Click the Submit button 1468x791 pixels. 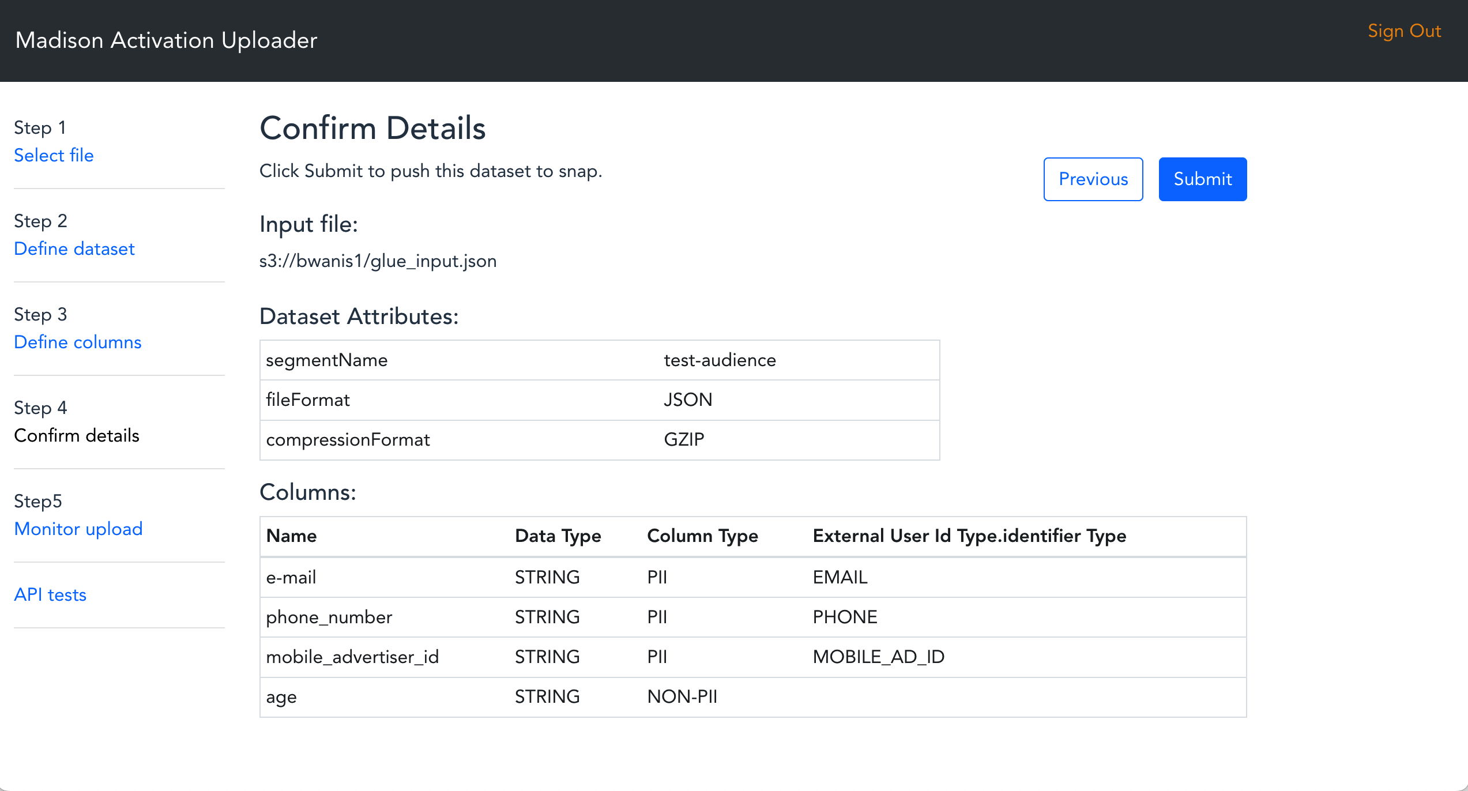[x=1202, y=179]
